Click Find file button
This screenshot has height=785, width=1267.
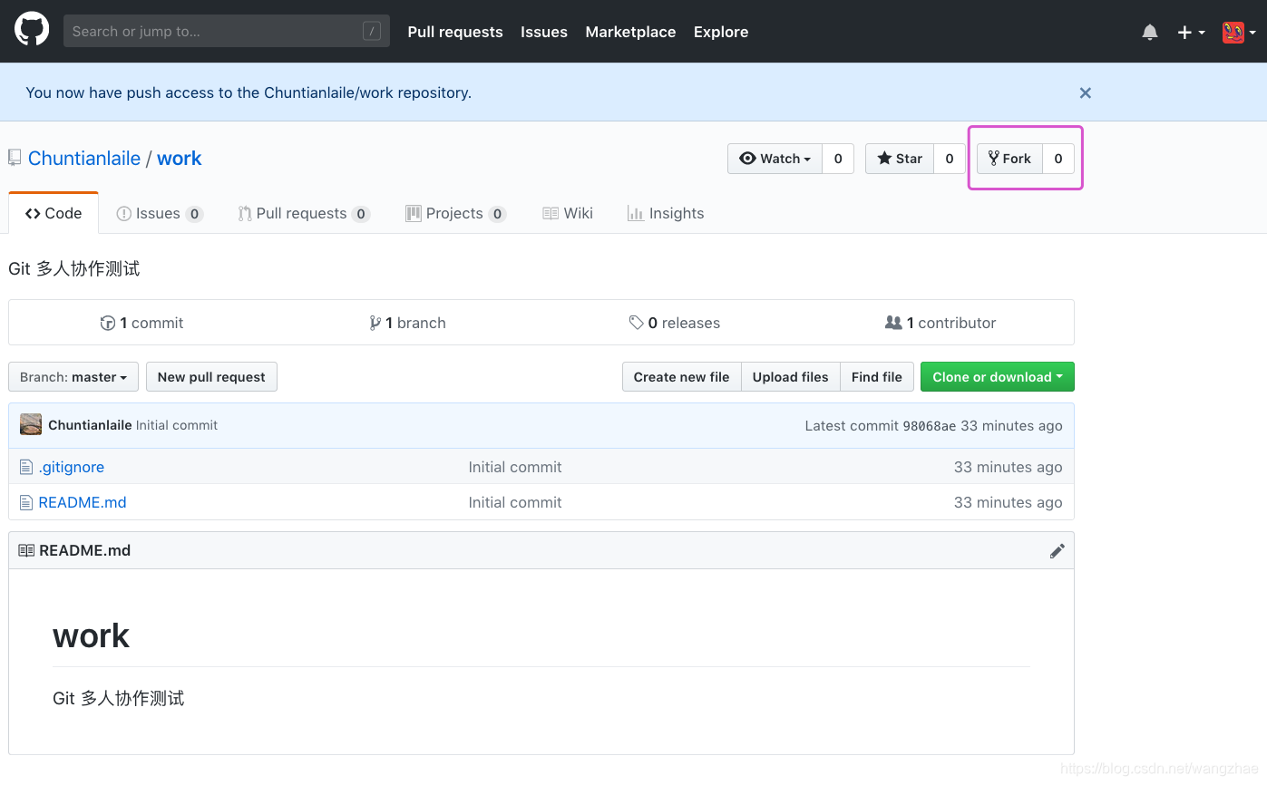coord(876,377)
